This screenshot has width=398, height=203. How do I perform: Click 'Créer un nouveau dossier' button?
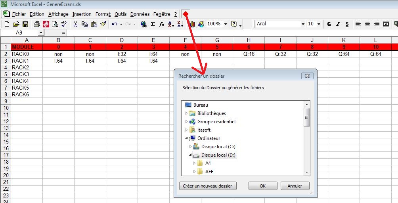coord(207,186)
